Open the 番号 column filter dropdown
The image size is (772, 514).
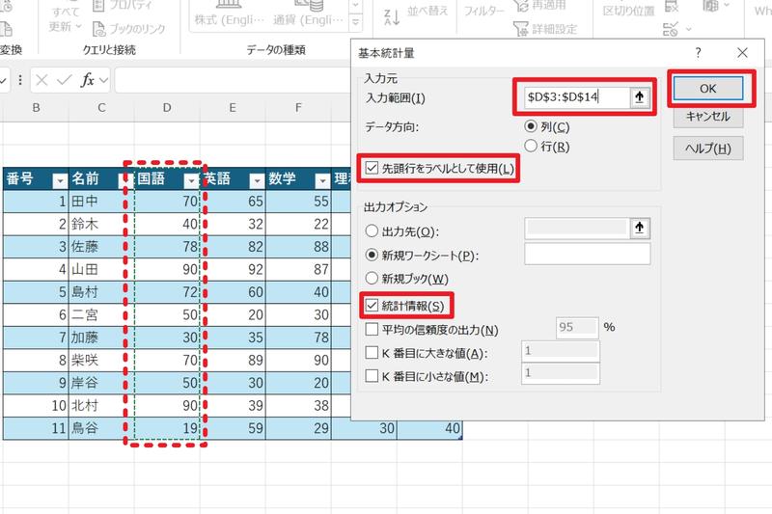pos(60,181)
